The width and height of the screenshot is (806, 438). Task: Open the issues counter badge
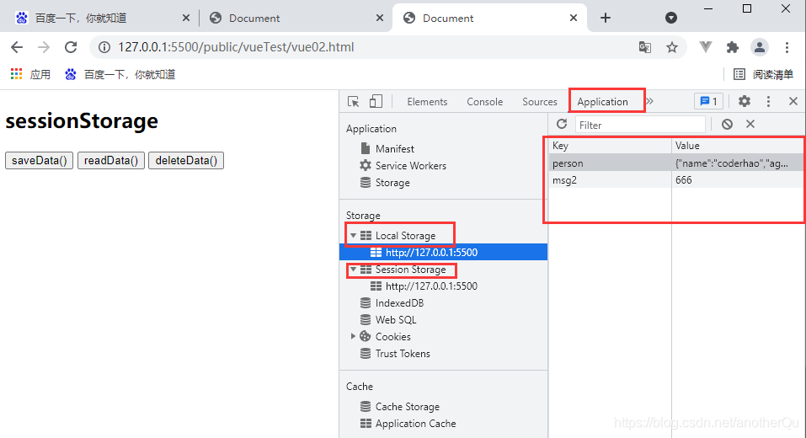(708, 101)
